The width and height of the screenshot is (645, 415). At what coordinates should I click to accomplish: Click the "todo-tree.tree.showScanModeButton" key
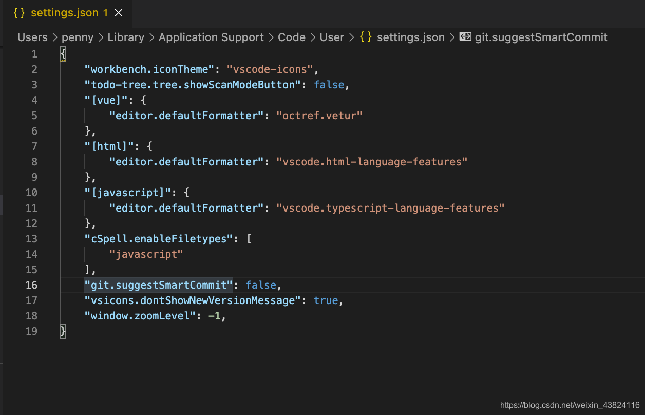tap(193, 85)
